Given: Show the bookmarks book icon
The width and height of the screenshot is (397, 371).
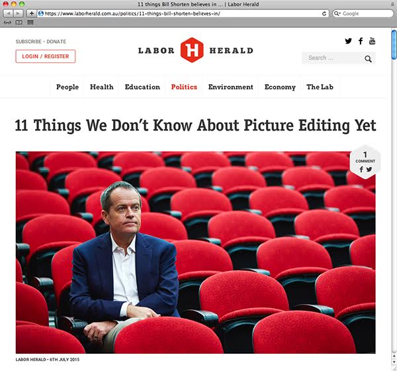Looking at the screenshot, I should pos(19,23).
